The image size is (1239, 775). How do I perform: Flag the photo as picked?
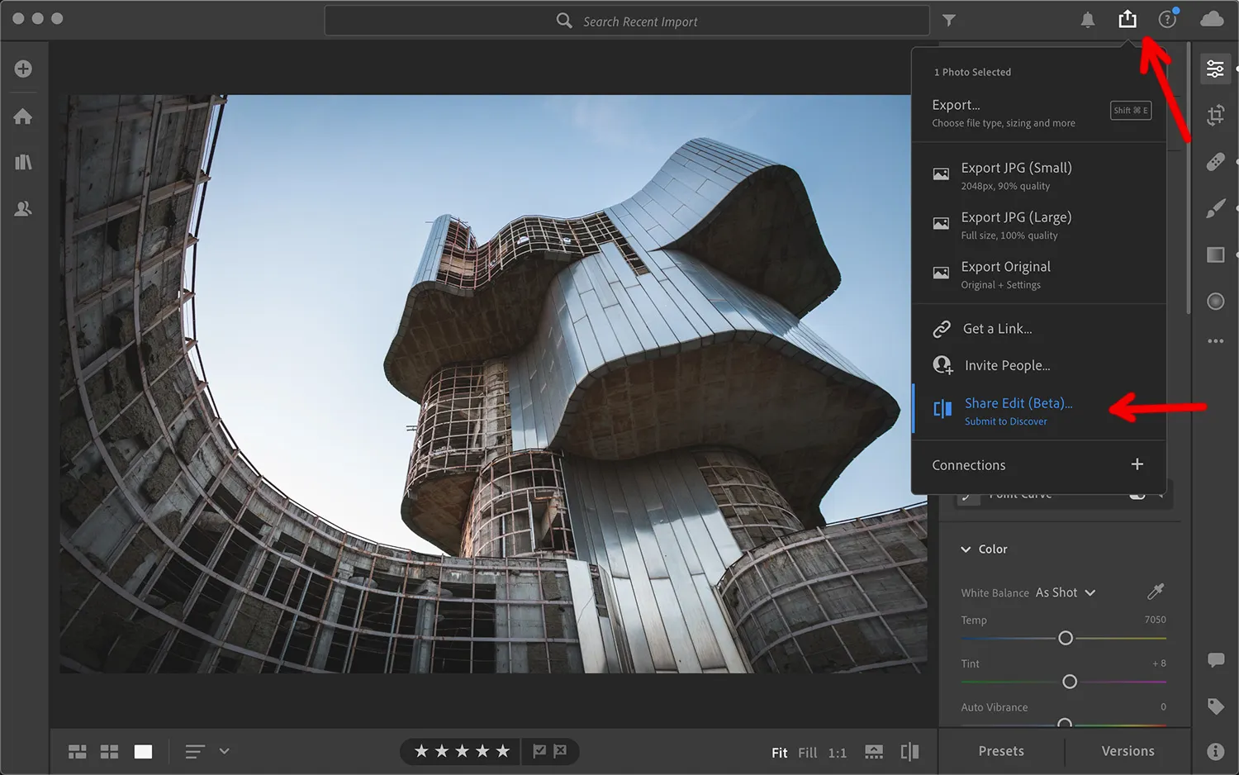tap(539, 751)
